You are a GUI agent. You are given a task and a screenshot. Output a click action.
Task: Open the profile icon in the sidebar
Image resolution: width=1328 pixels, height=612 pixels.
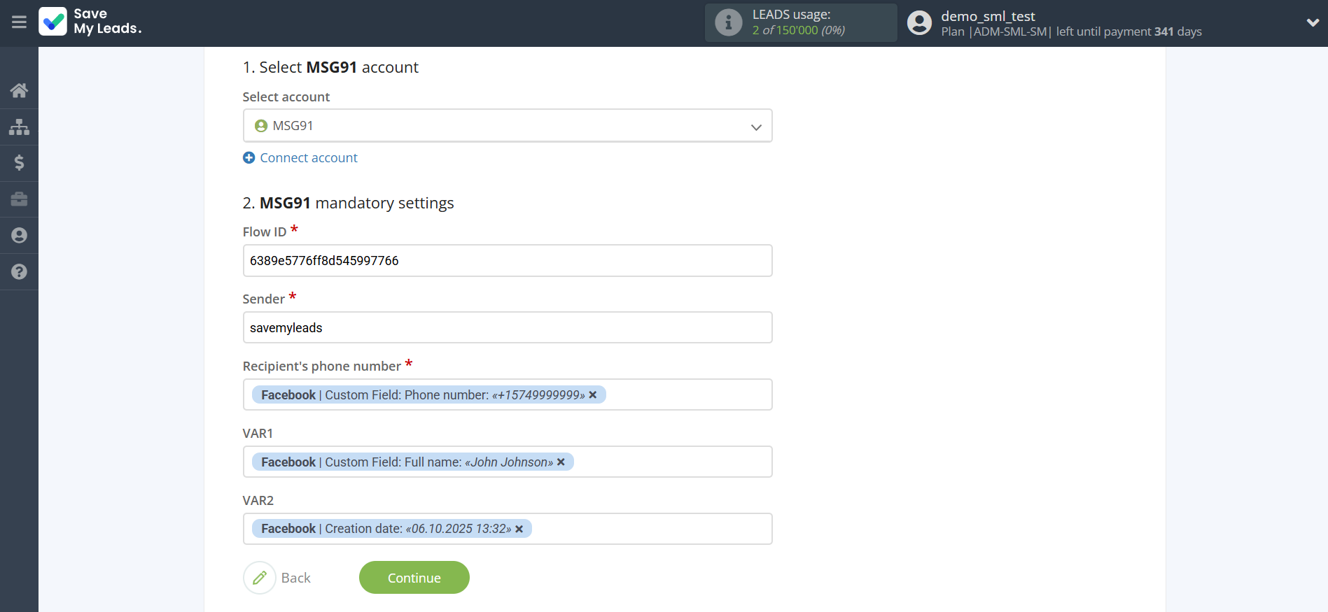tap(19, 236)
